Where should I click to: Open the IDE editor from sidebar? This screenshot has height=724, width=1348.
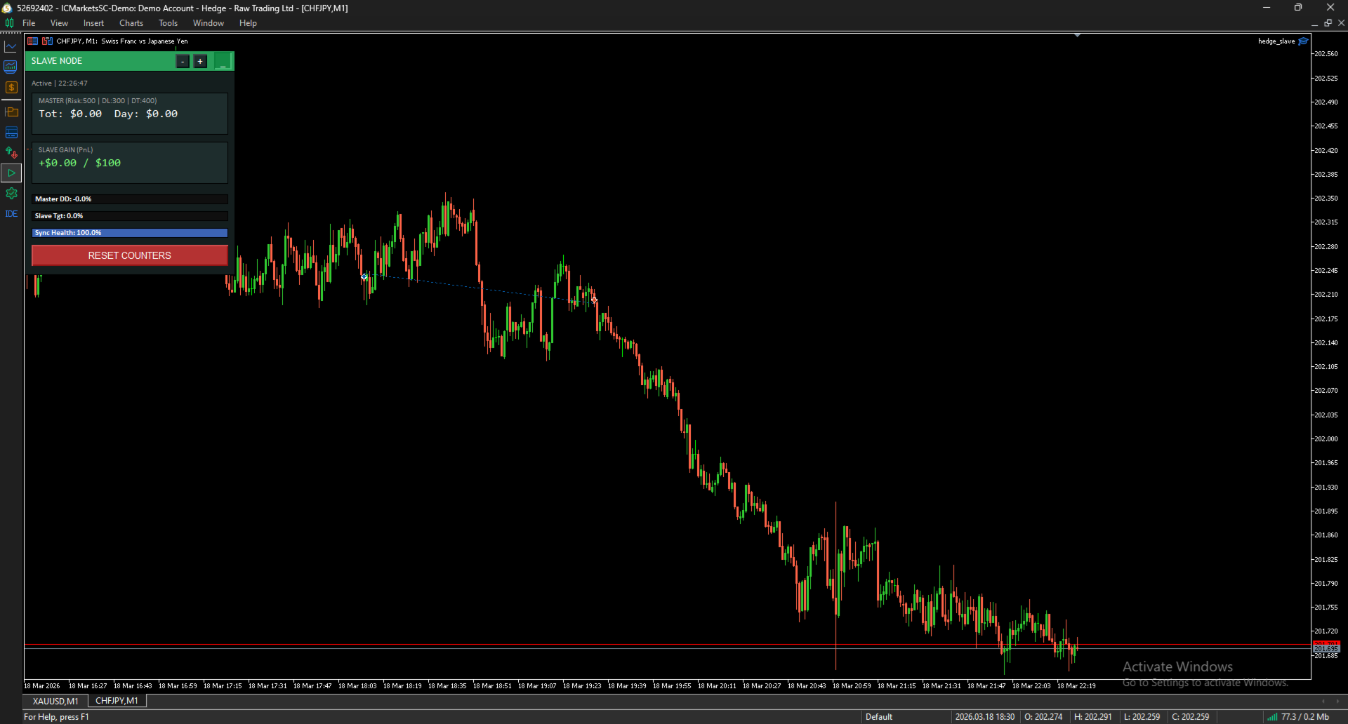pos(11,214)
